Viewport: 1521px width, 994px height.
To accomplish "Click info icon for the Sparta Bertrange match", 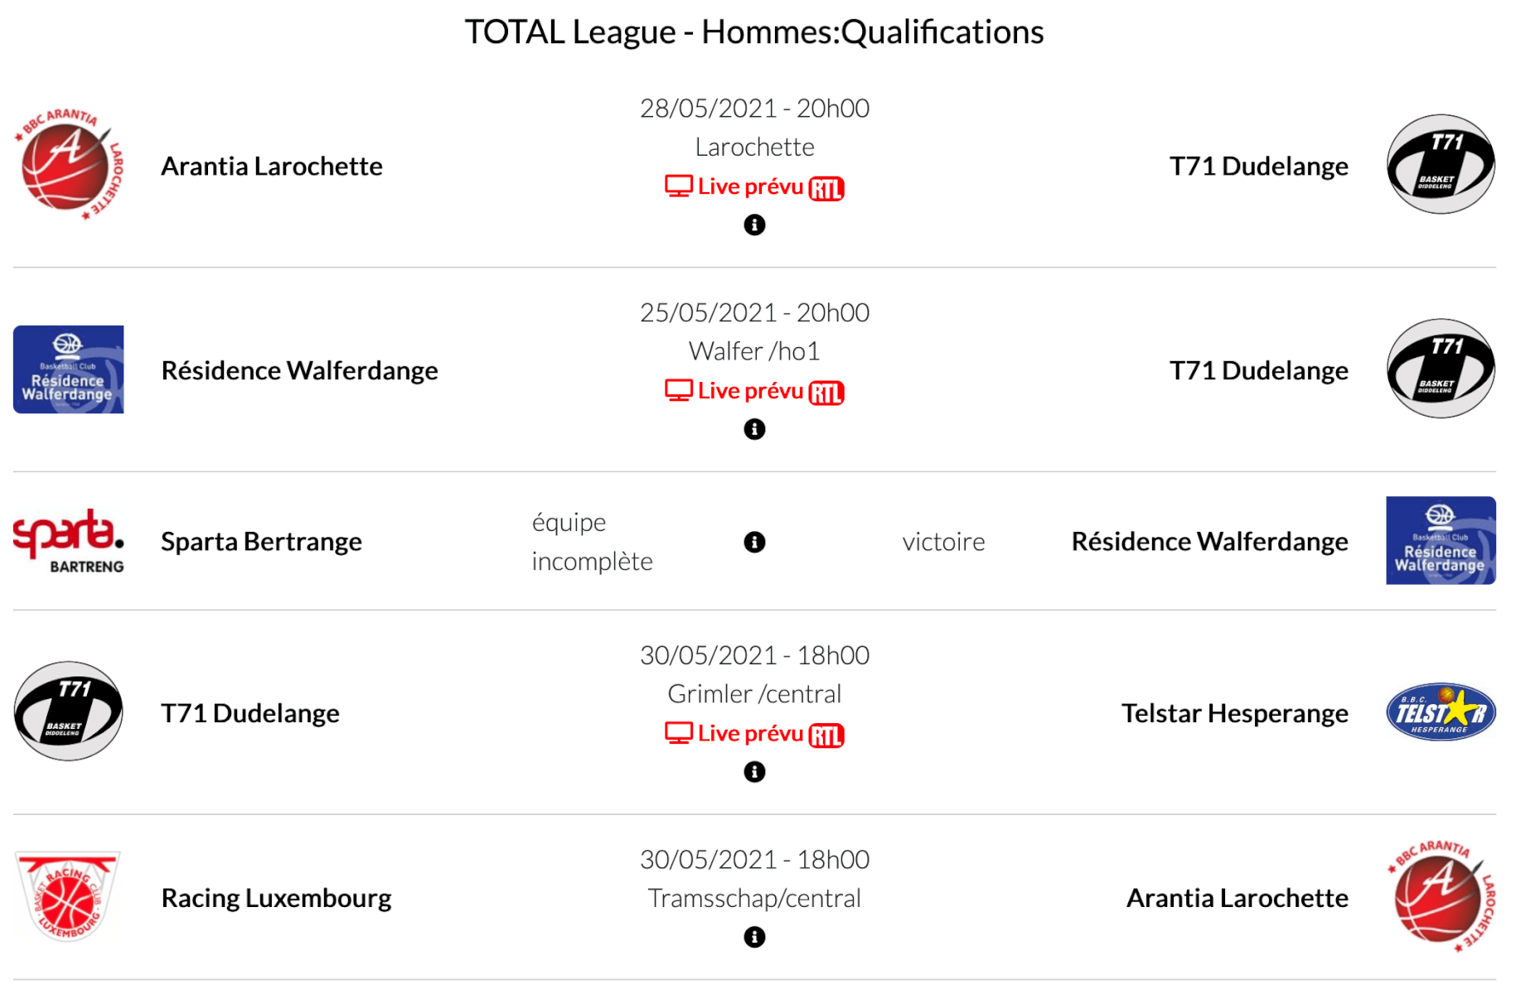I will 754,542.
